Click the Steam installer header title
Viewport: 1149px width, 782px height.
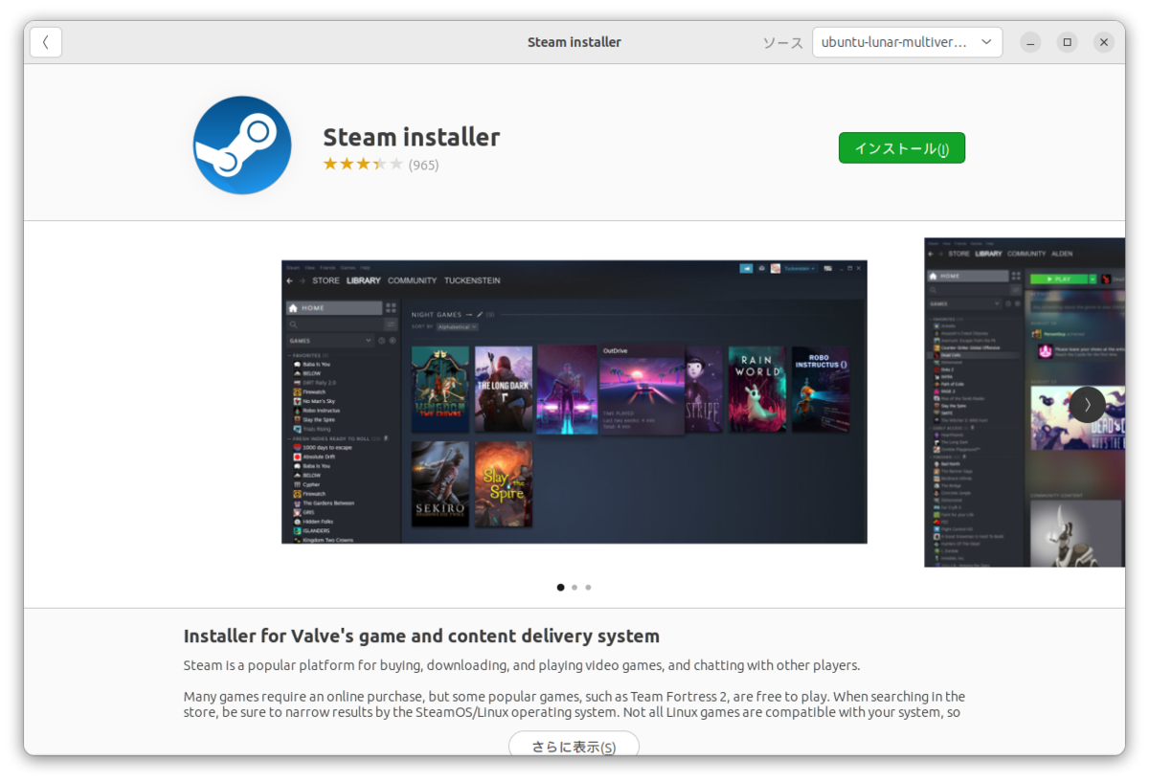coord(574,42)
